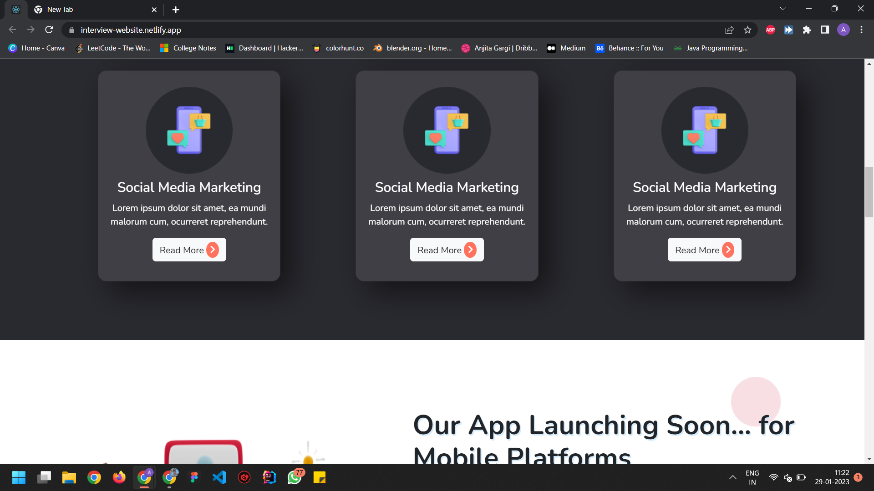This screenshot has height=491, width=874.
Task: Open the Extensions puzzle icon
Action: coord(807,30)
